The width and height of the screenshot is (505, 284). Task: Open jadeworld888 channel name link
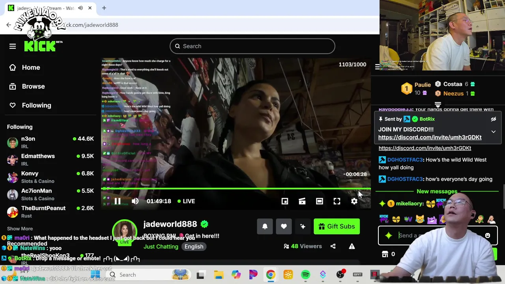tap(170, 224)
